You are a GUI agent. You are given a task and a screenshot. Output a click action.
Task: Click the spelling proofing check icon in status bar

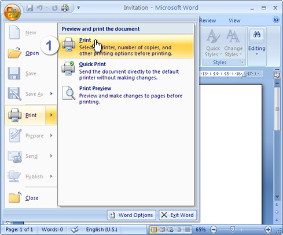click(x=75, y=229)
